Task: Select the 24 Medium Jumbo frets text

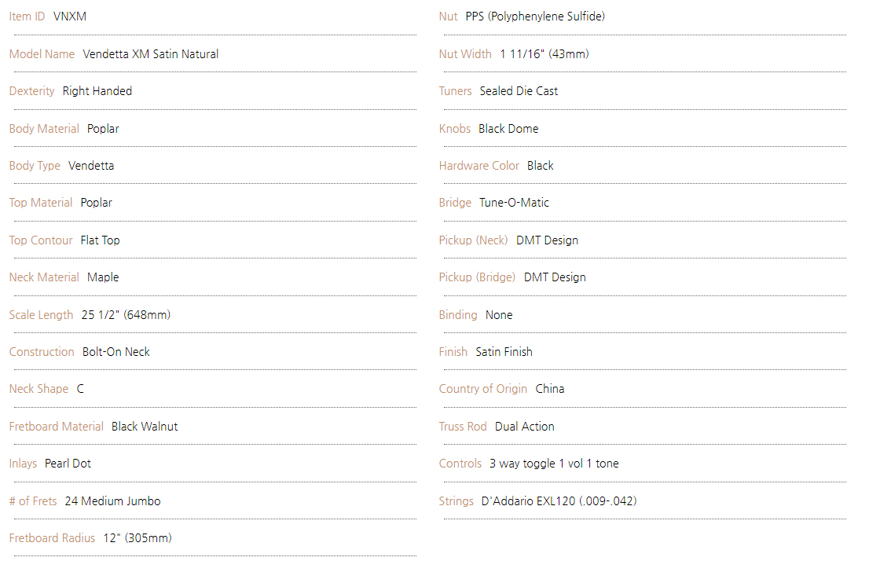Action: (112, 501)
